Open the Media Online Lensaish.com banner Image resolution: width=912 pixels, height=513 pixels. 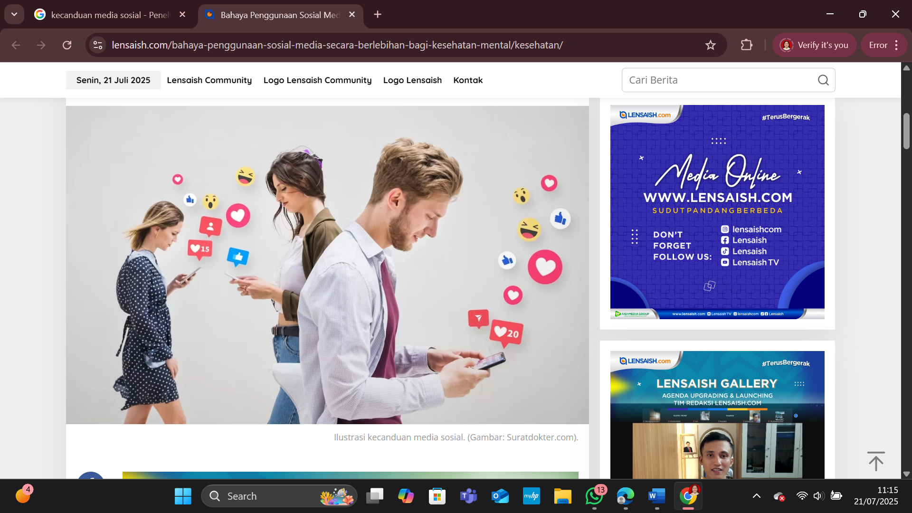717,212
